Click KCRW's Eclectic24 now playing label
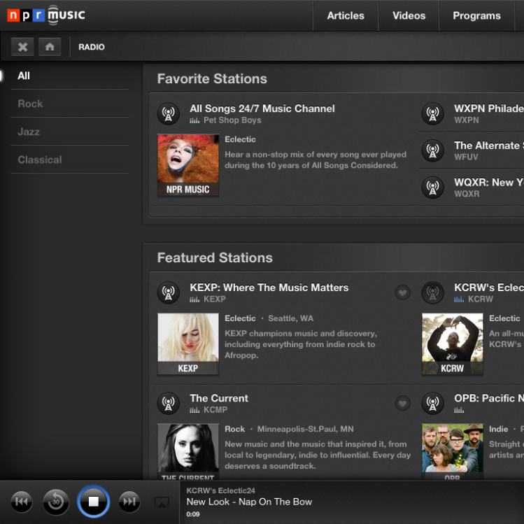The image size is (524, 524). [220, 490]
